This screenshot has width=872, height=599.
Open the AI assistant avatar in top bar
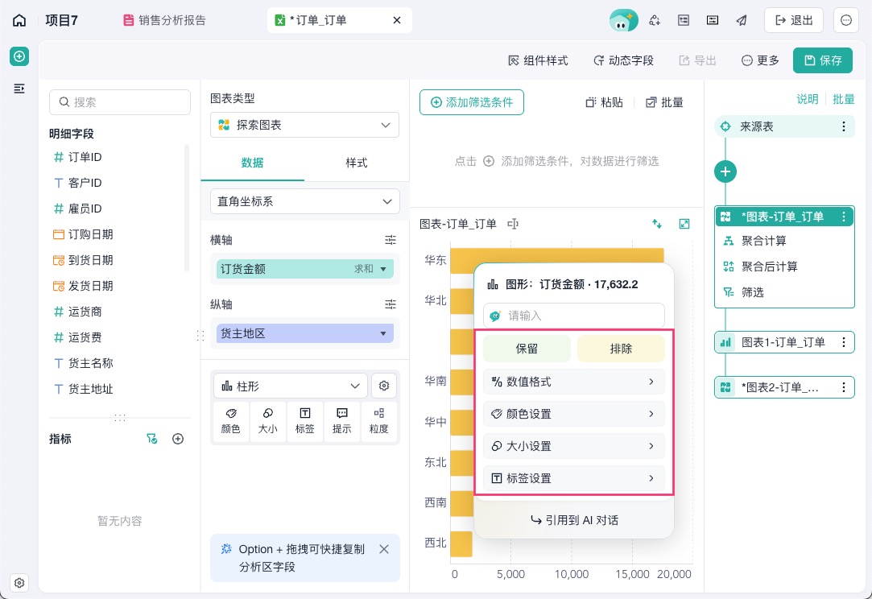[623, 21]
